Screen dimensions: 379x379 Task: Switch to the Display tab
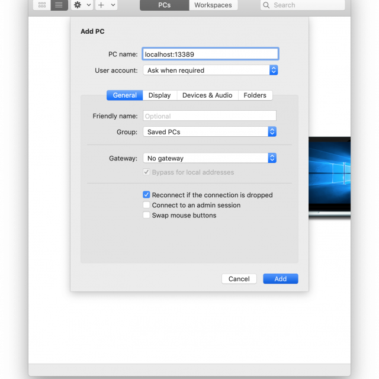(159, 95)
